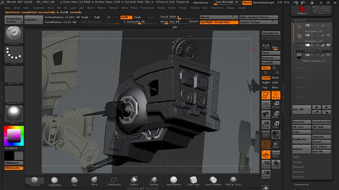Switch to transpose Scale (S) mode

(x=276, y=125)
